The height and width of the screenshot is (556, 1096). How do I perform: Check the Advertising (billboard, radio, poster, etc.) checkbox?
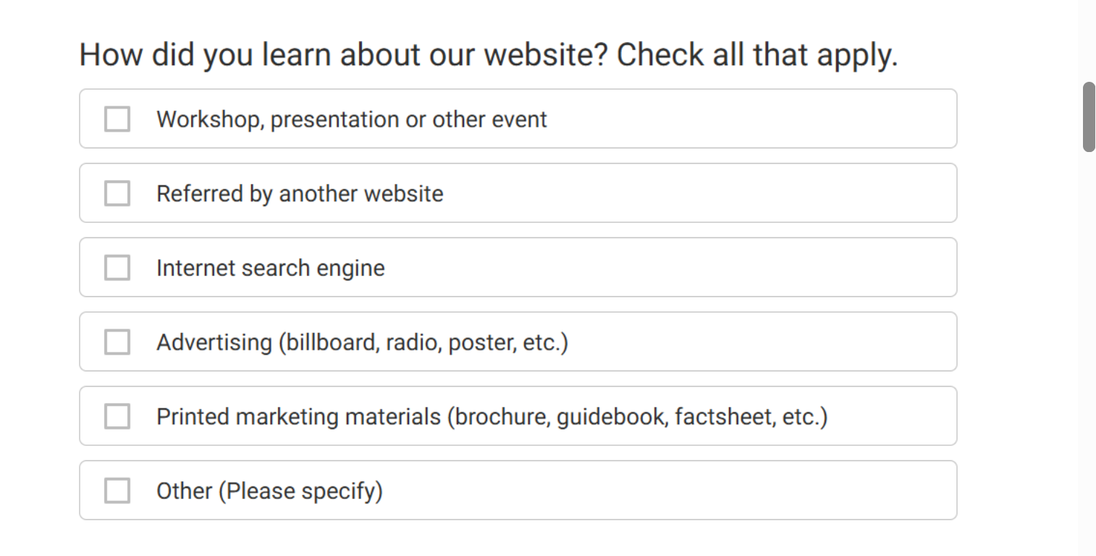pos(117,342)
